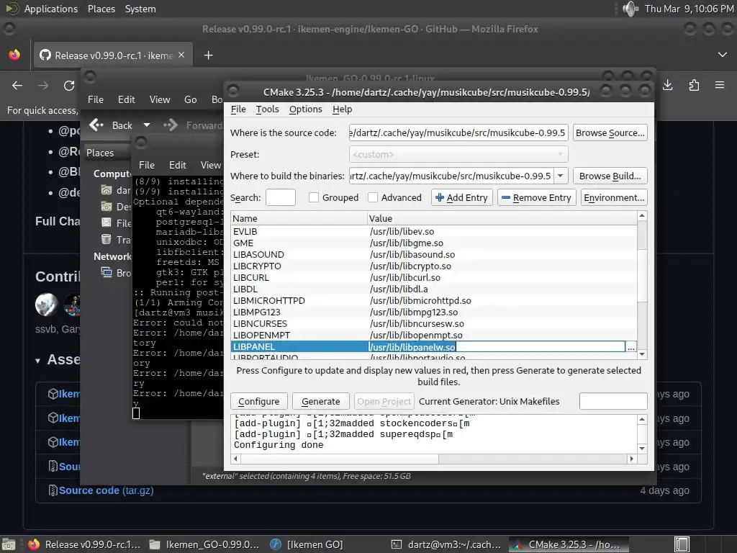The height and width of the screenshot is (553, 737).
Task: Click the Firefox logo icon left of tabs
Action: (x=14, y=55)
